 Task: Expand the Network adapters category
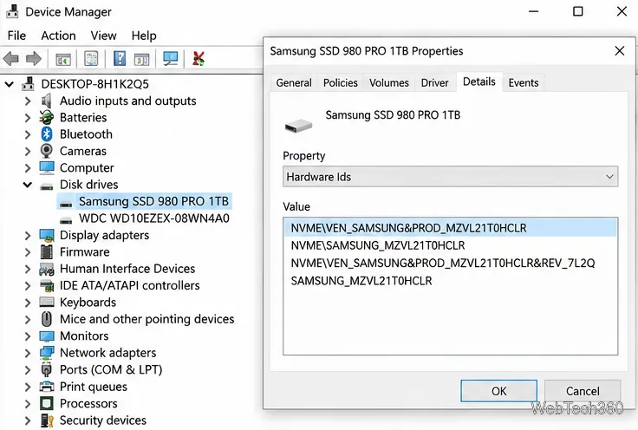[27, 353]
